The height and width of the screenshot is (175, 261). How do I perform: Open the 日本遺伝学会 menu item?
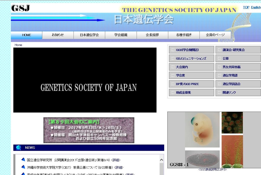tap(89, 35)
